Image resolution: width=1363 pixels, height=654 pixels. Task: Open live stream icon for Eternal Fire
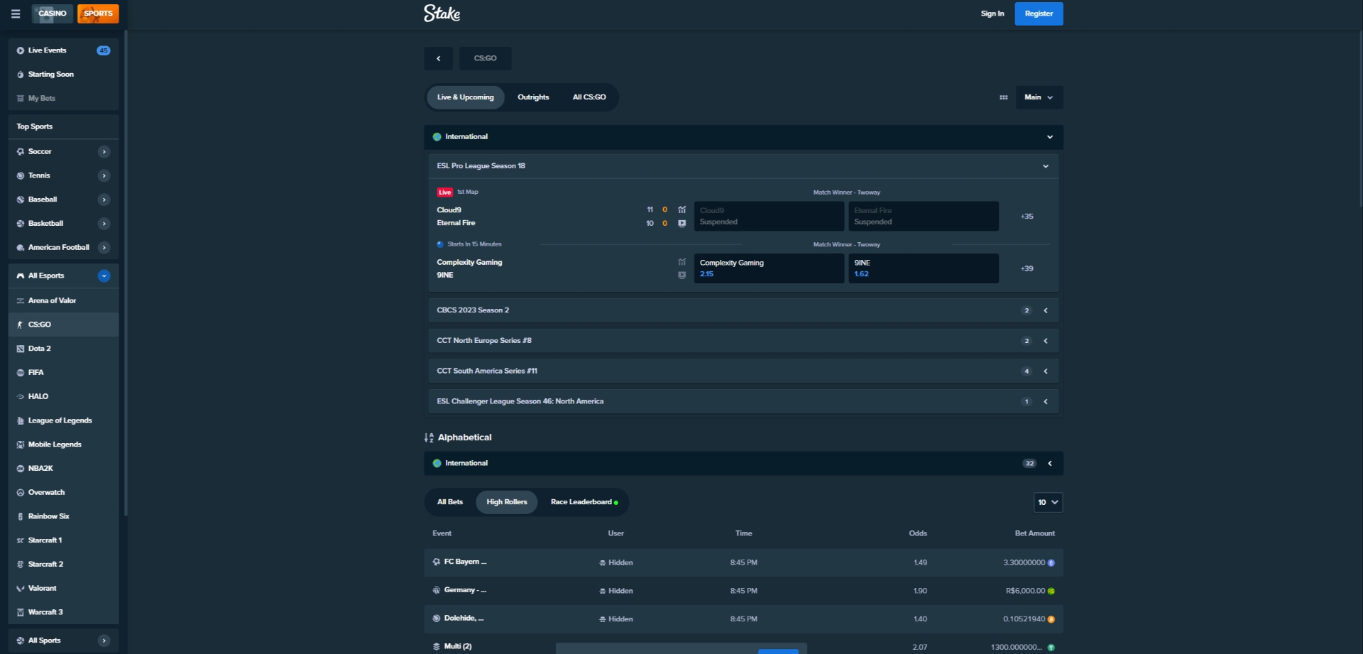click(681, 223)
